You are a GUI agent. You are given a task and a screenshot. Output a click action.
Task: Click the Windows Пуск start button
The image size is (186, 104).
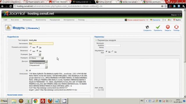click(x=4, y=101)
